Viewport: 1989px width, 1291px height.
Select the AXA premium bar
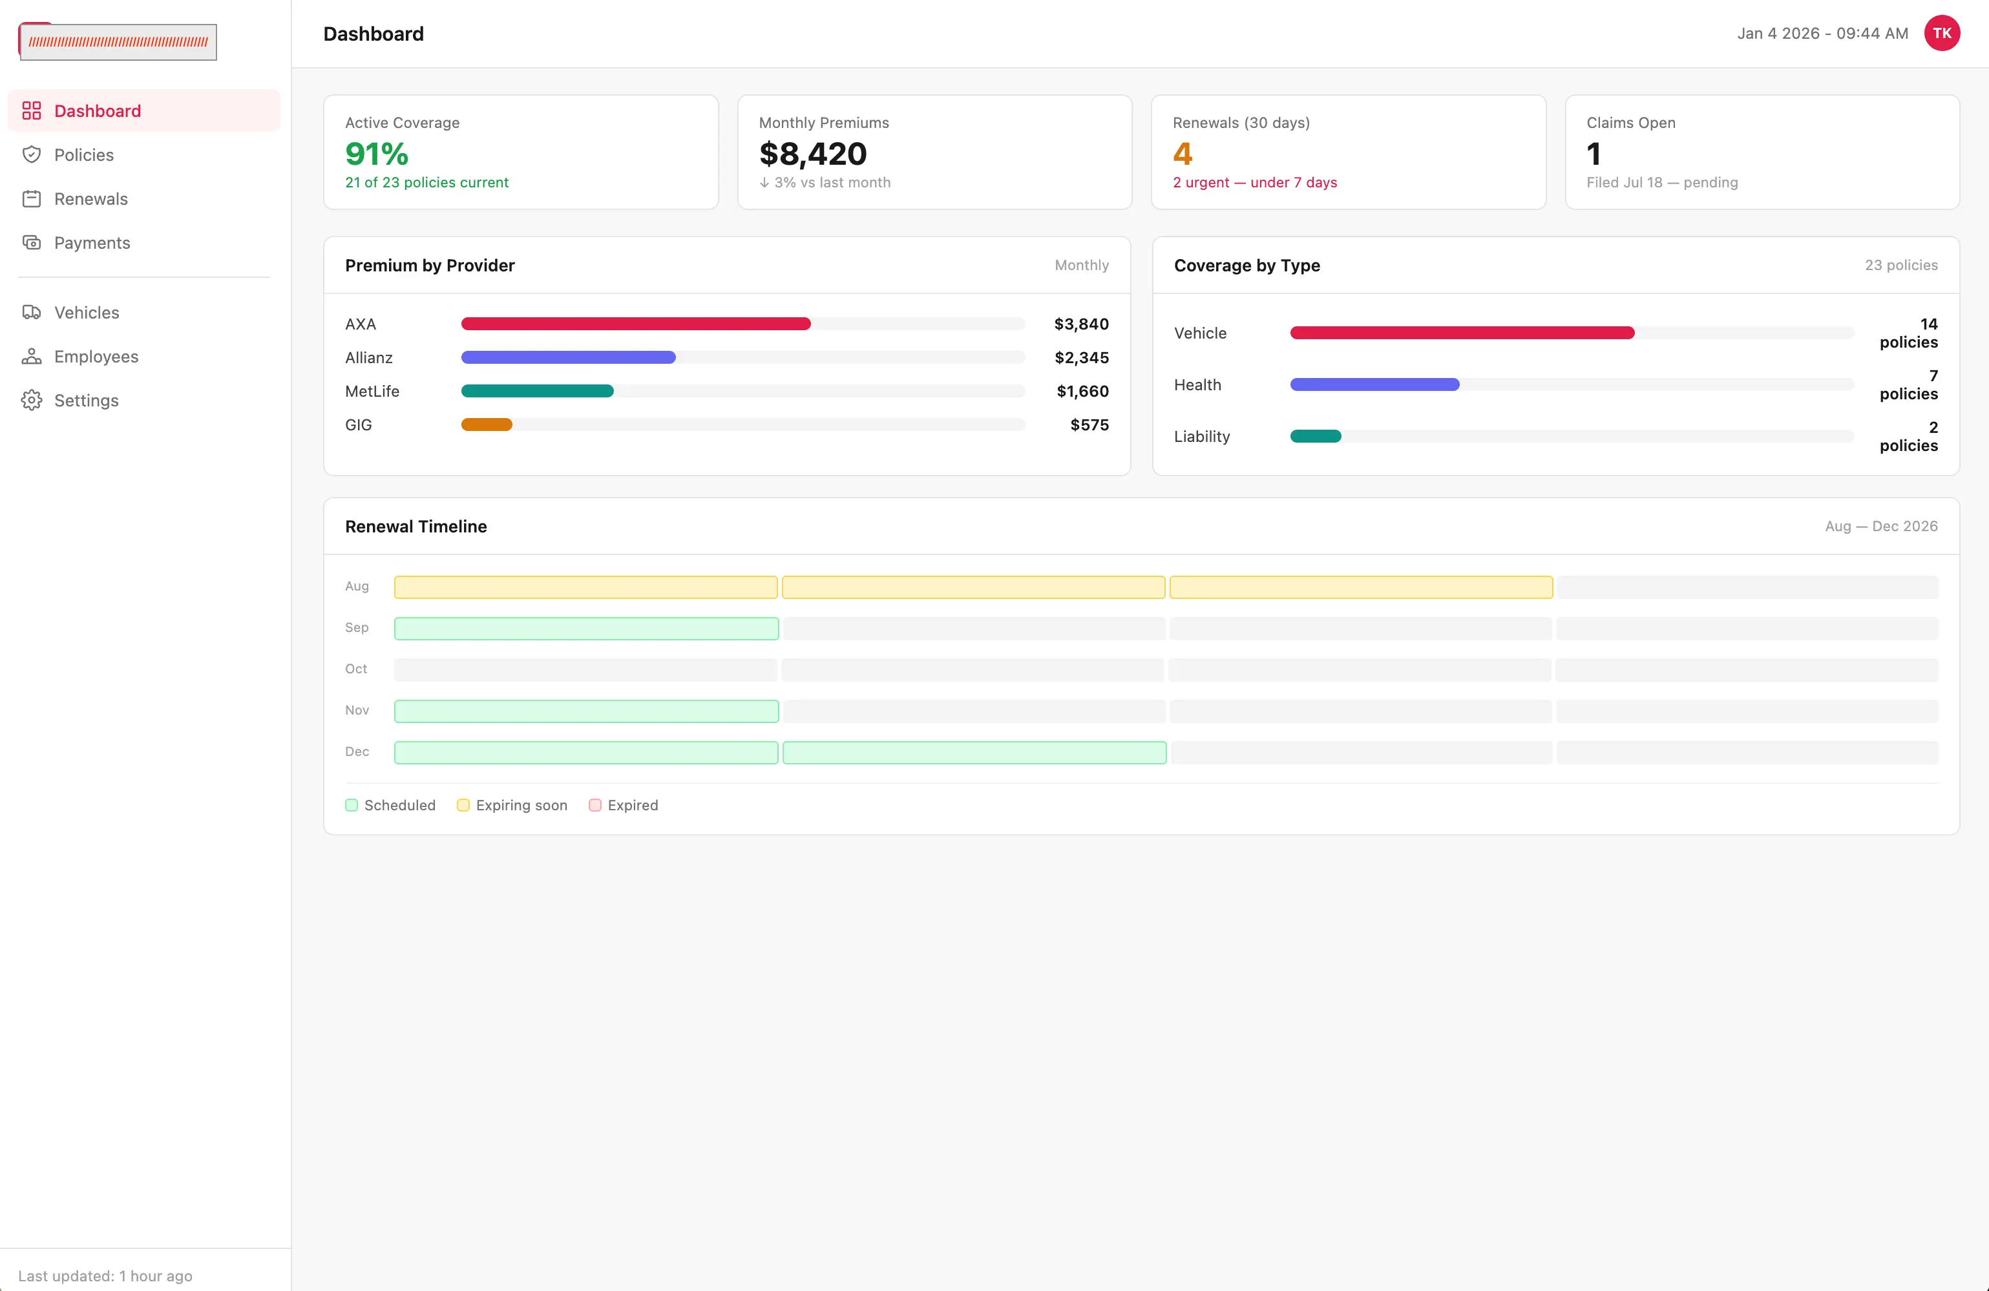tap(636, 324)
